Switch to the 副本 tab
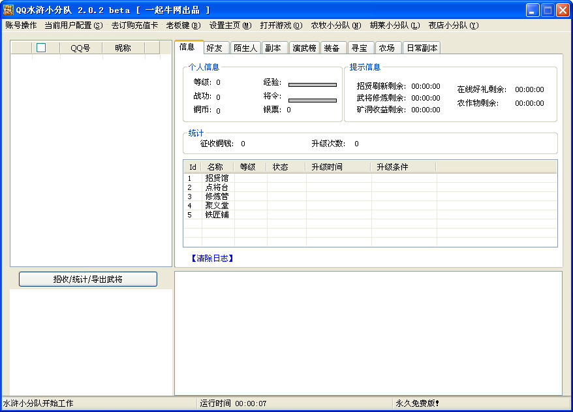 tap(273, 48)
